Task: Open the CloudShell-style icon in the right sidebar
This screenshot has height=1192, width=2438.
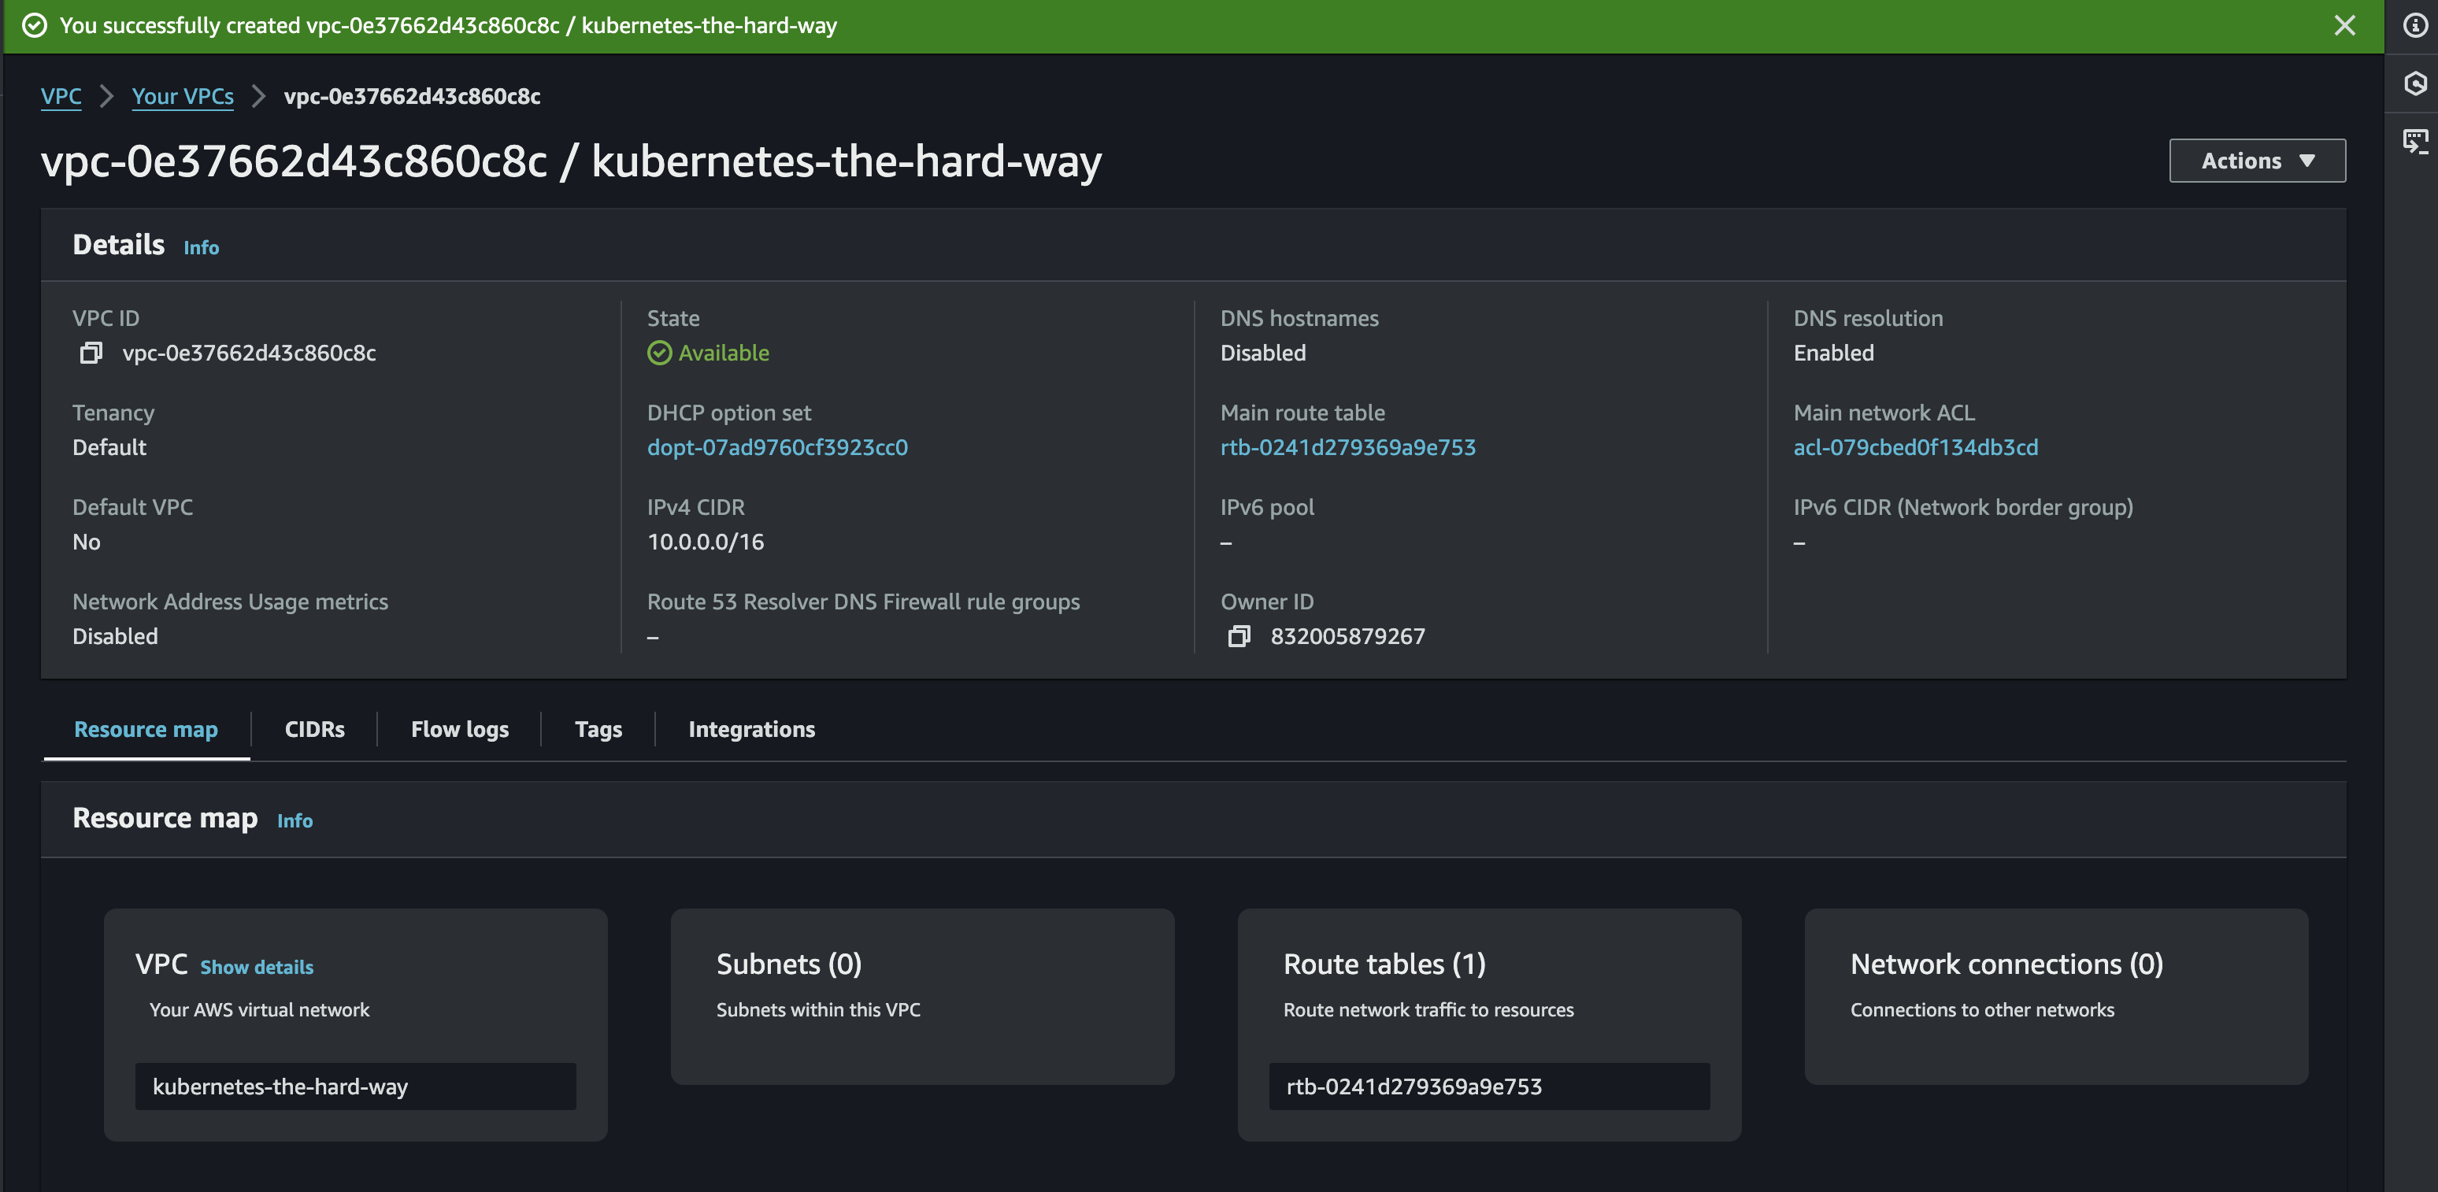Action: click(2414, 142)
